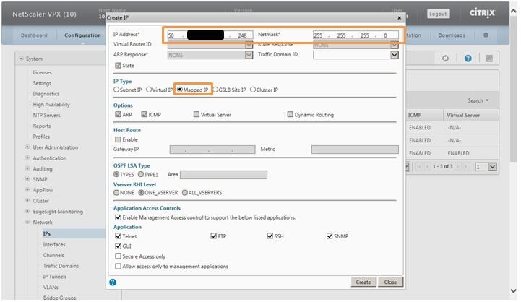The height and width of the screenshot is (302, 521).
Task: Click the Close button in dialog
Action: pyautogui.click(x=390, y=282)
